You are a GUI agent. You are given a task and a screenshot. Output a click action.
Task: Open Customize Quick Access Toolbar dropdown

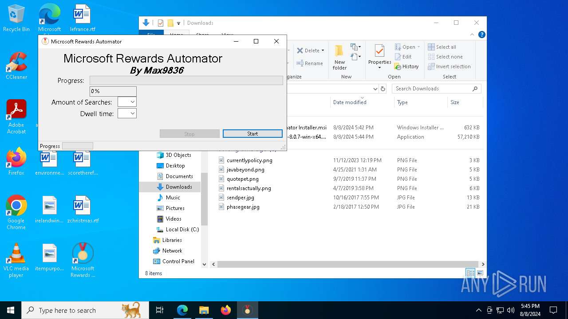pos(178,23)
